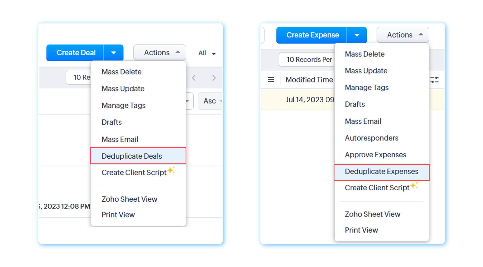The height and width of the screenshot is (267, 483).
Task: Collapse the Actions menu in Deals panel
Action: coord(160,53)
